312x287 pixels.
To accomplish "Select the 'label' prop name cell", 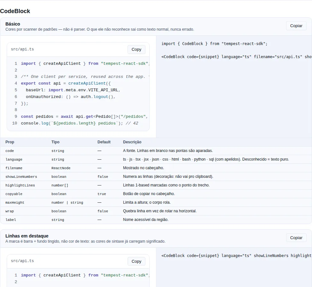I will 11,220.
